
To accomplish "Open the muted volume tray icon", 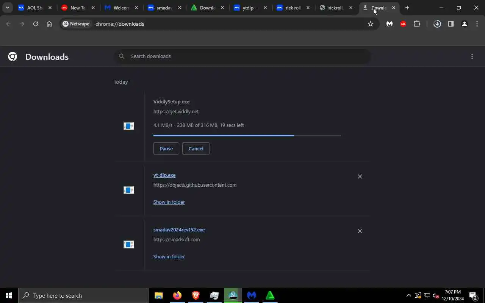I will pos(436,295).
